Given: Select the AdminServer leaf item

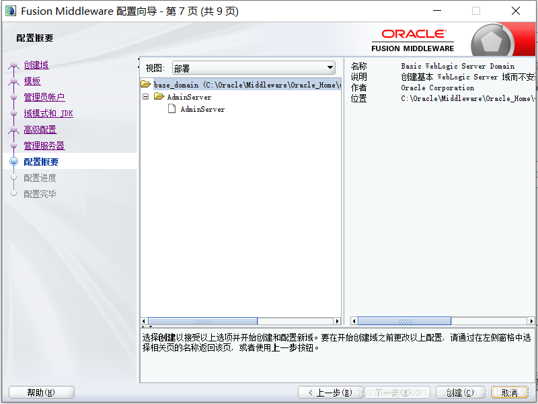Looking at the screenshot, I should (x=202, y=109).
